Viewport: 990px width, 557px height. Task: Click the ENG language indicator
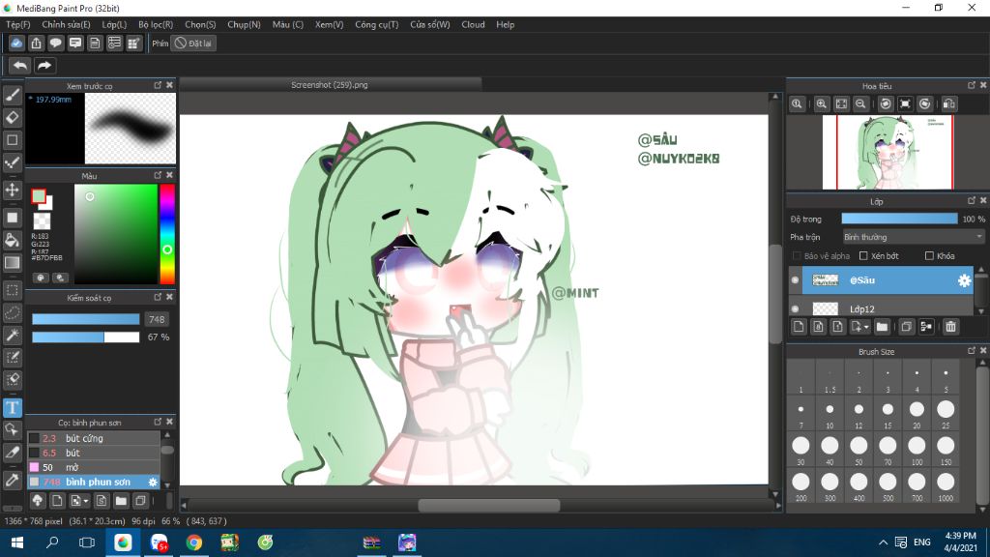coord(921,542)
